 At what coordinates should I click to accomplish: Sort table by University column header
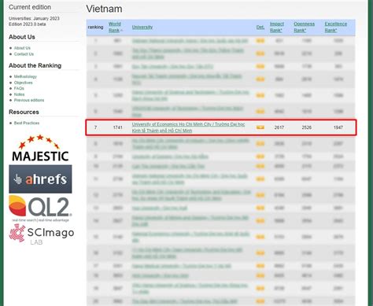(x=142, y=27)
